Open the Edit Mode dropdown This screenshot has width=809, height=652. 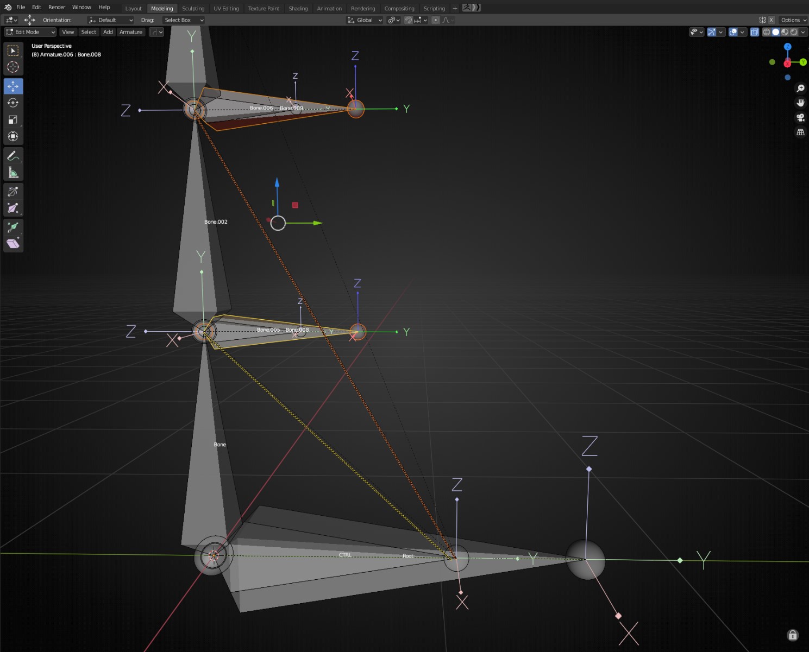pyautogui.click(x=30, y=32)
